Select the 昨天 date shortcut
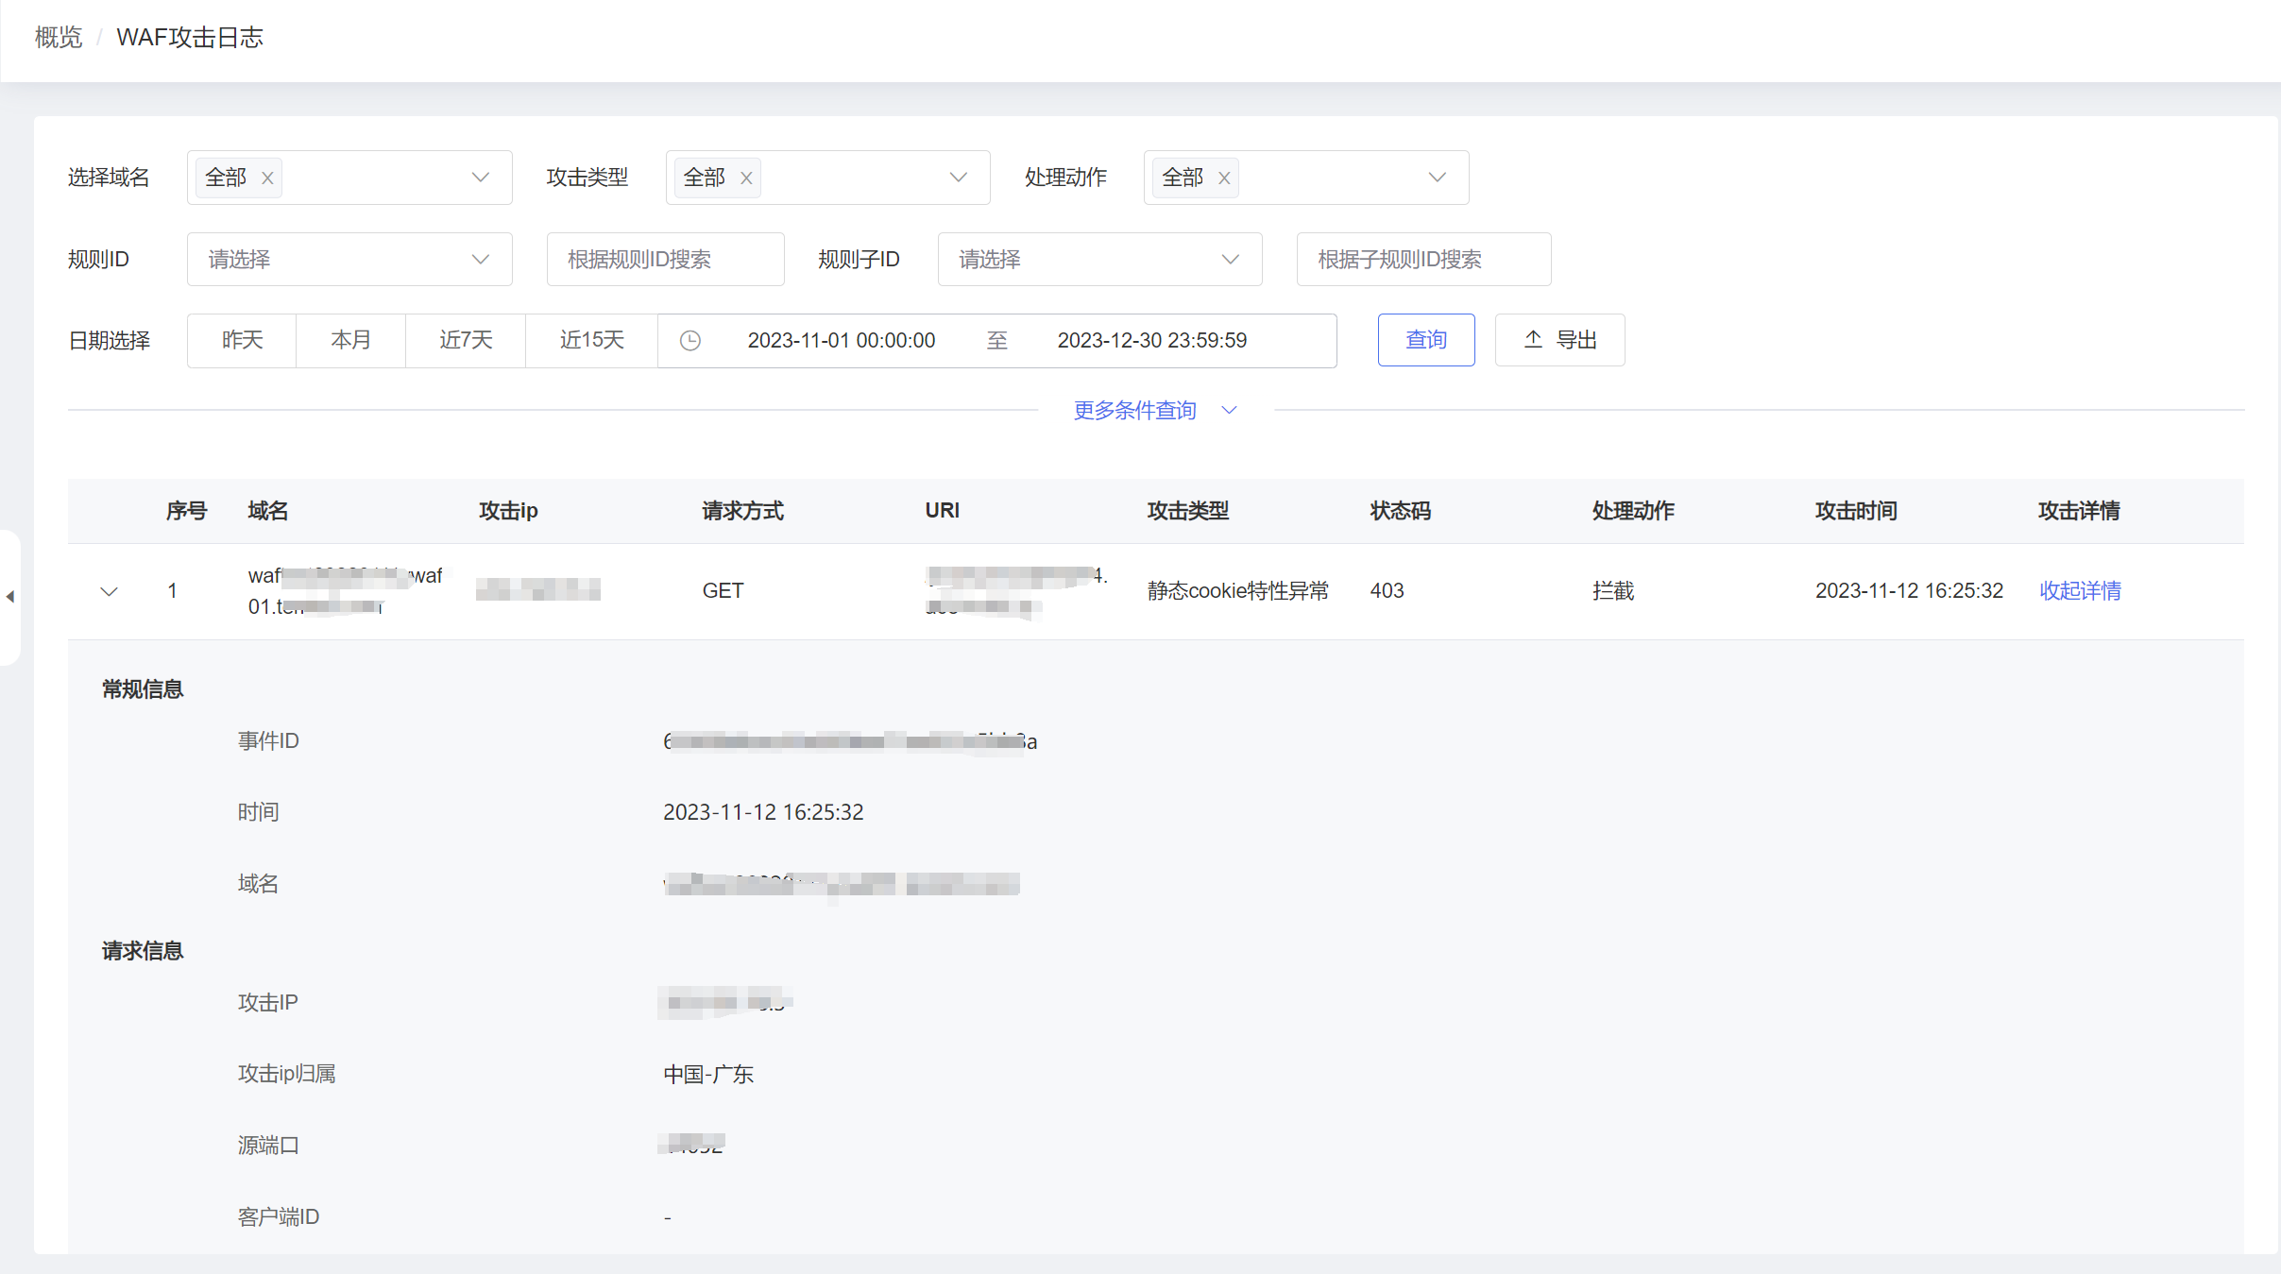 (x=242, y=340)
